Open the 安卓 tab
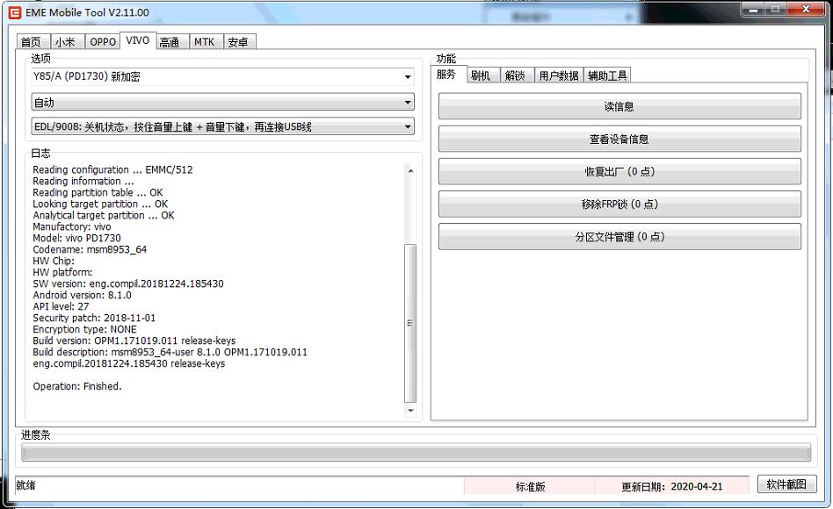Viewport: 833px width, 509px height. click(238, 42)
